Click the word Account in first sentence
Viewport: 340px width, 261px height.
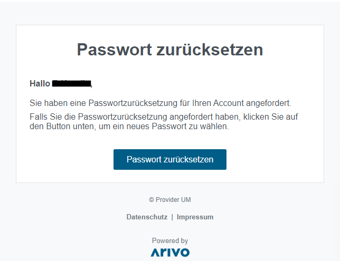pyautogui.click(x=229, y=103)
